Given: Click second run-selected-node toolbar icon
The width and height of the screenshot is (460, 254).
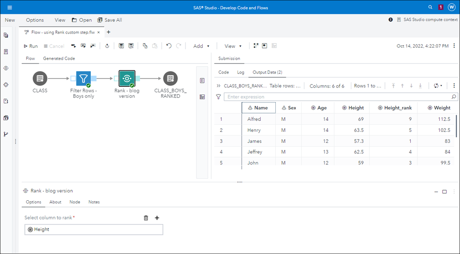Looking at the screenshot, I should click(x=83, y=46).
